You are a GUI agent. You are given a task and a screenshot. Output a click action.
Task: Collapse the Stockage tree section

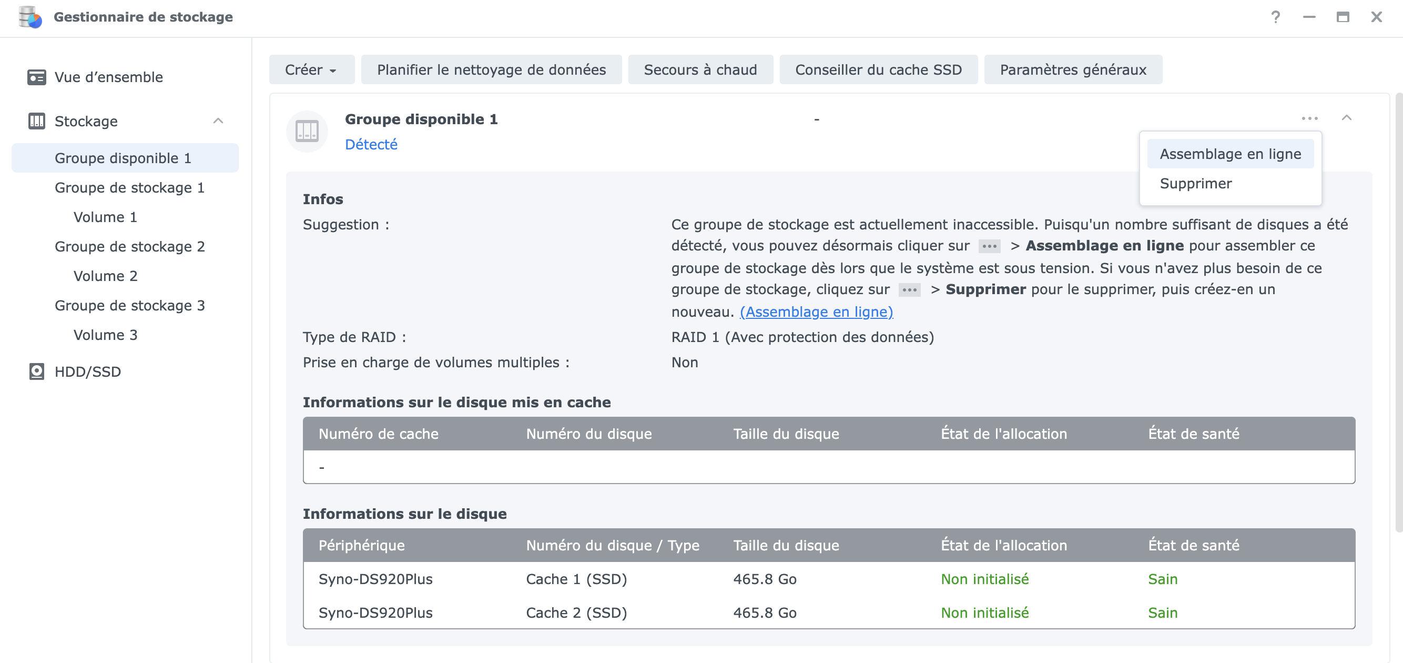218,121
